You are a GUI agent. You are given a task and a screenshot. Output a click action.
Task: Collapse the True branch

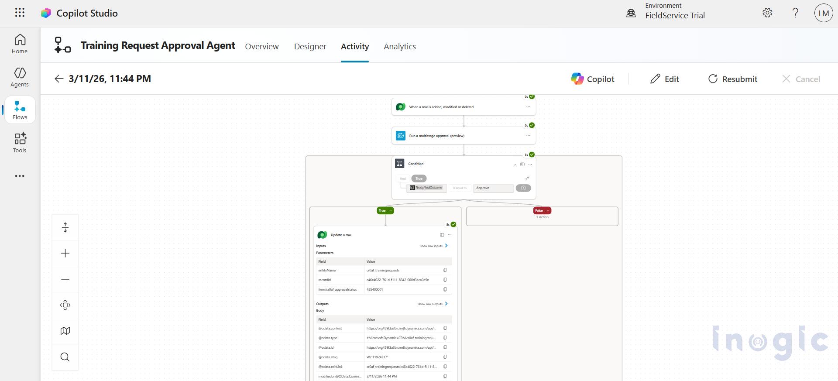[x=385, y=210]
